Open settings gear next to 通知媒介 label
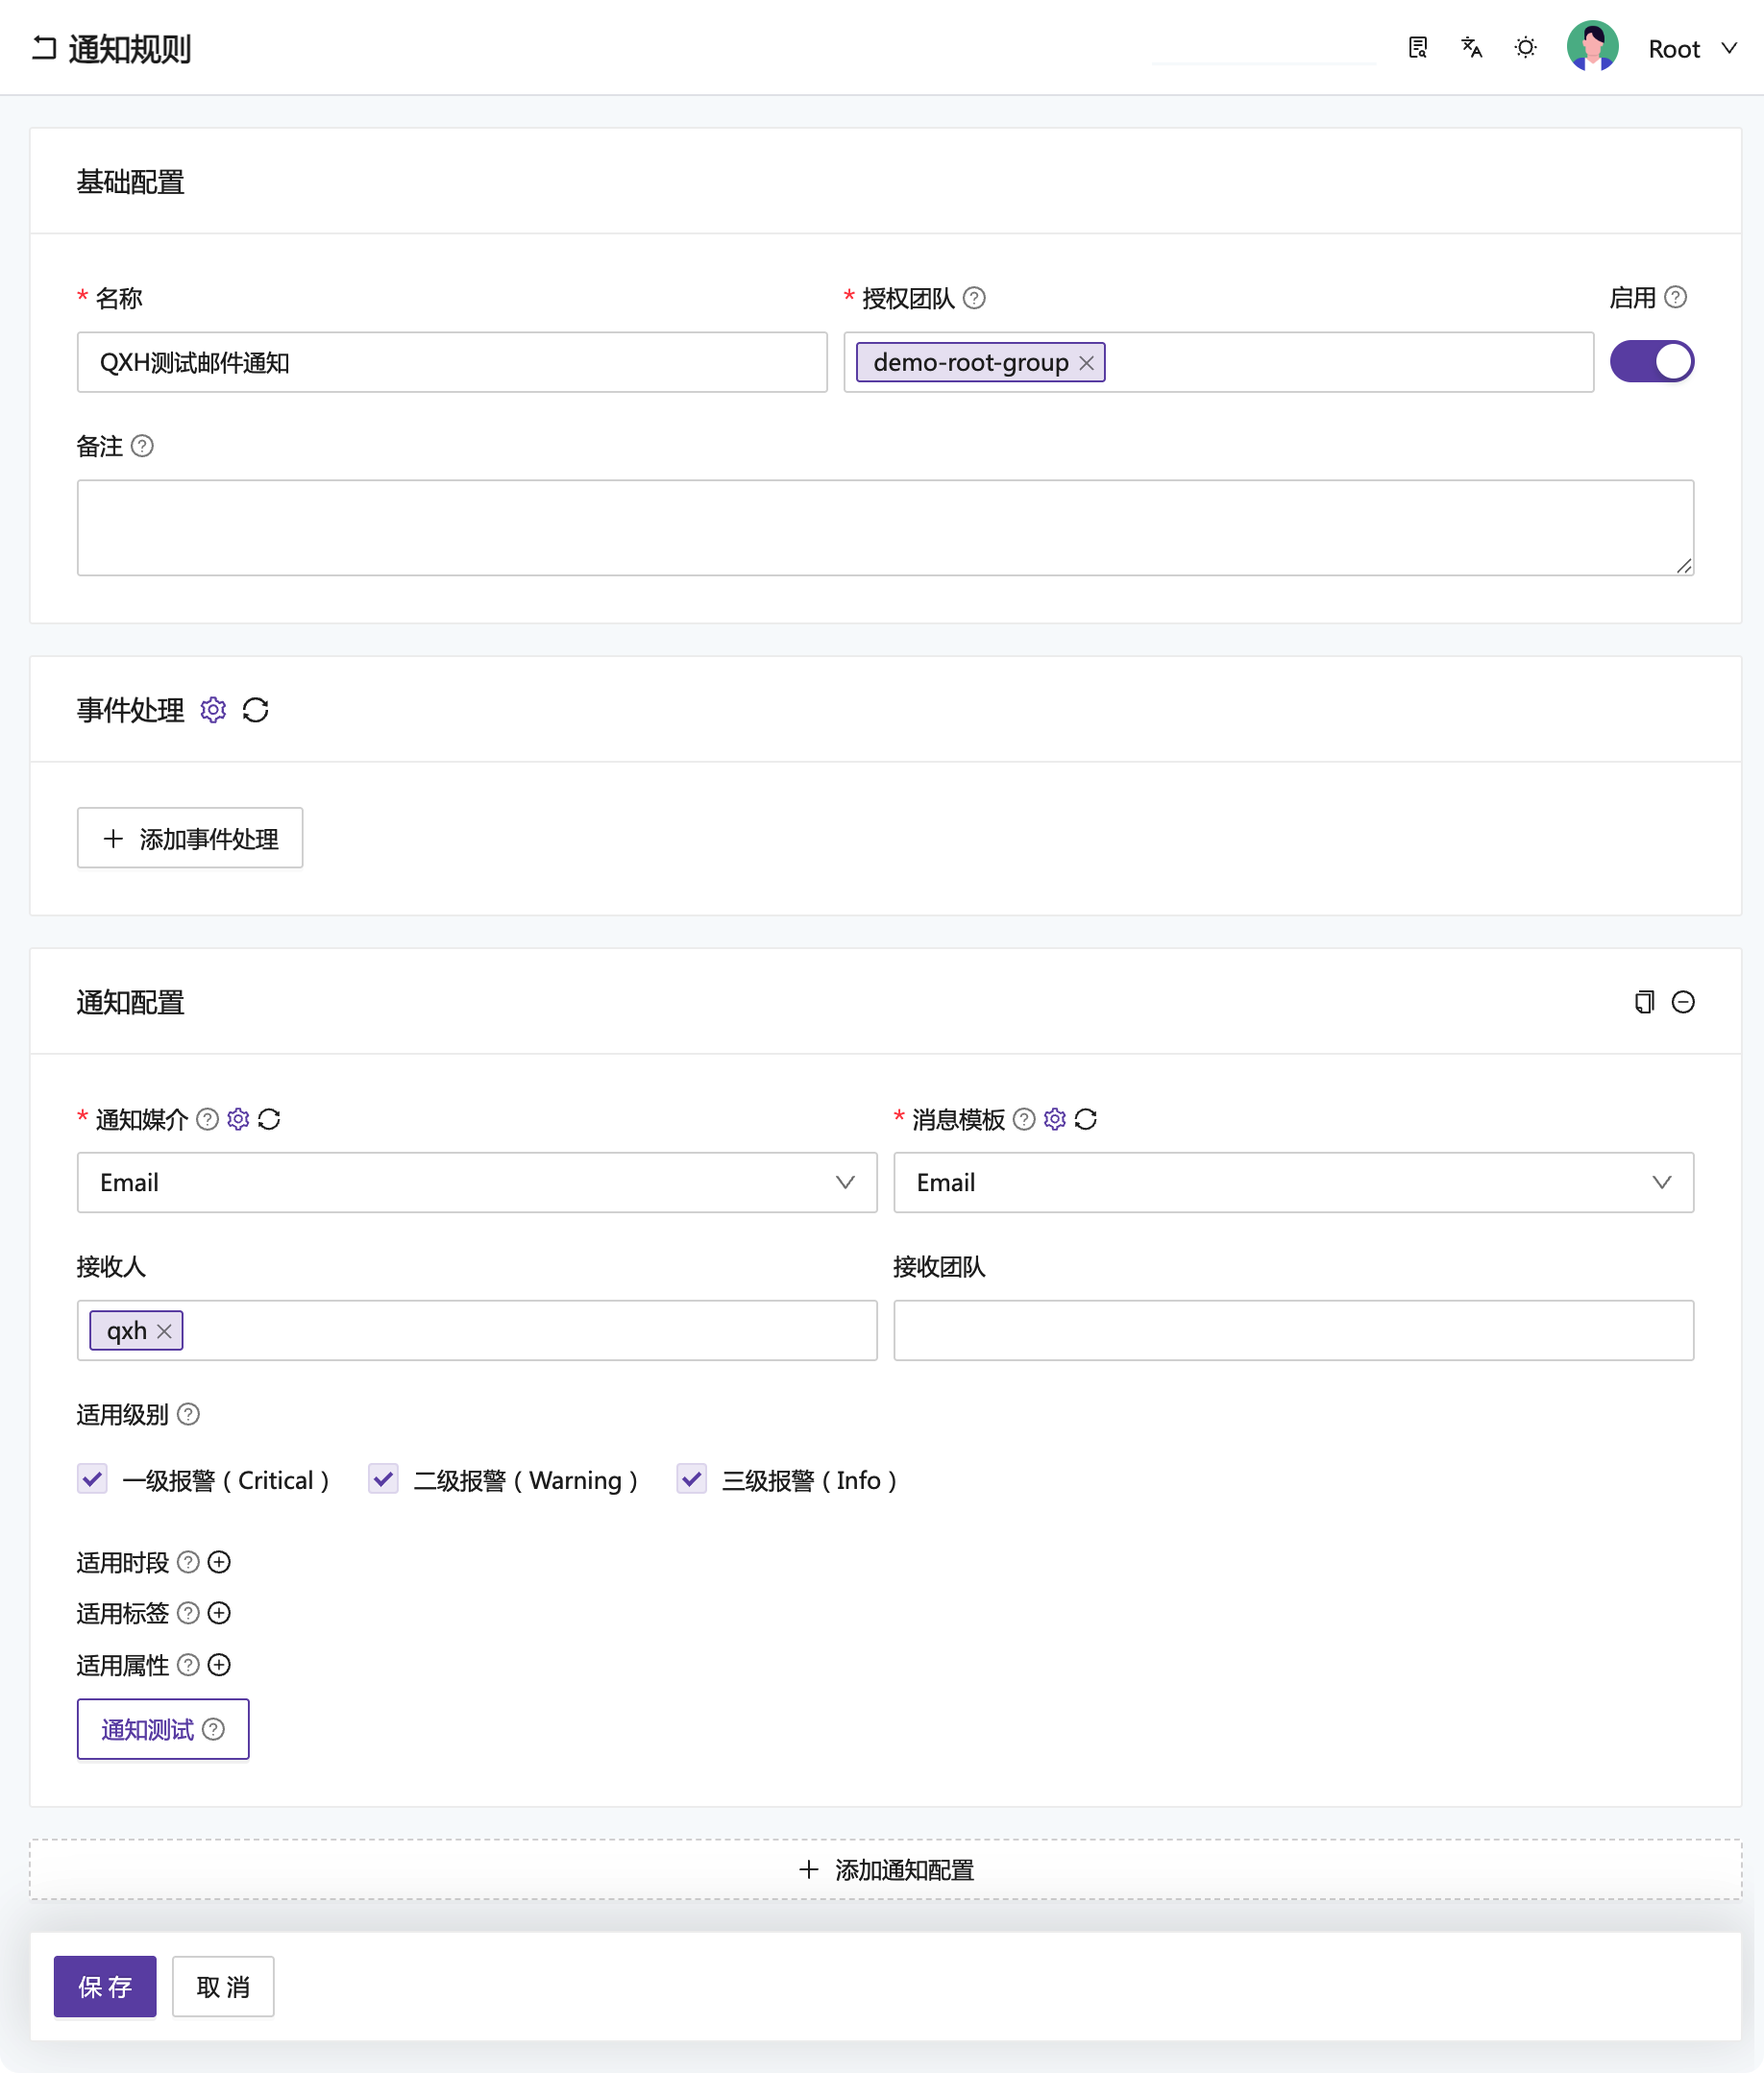This screenshot has width=1764, height=2073. 238,1120
